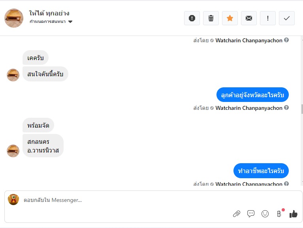Screen dimensions: 303x228
Task: Flag conversation with the exclamation mark button
Action: tap(268, 18)
